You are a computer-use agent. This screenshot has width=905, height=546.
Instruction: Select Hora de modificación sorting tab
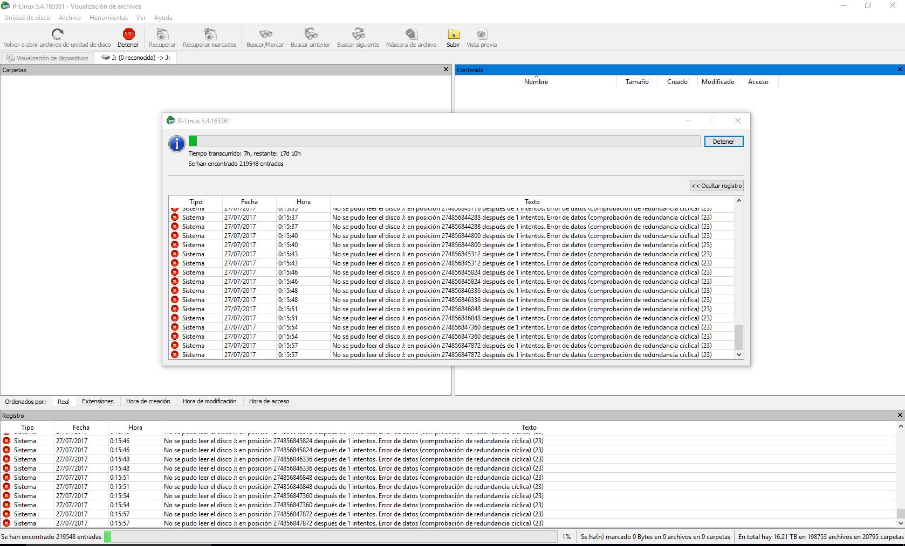[209, 402]
